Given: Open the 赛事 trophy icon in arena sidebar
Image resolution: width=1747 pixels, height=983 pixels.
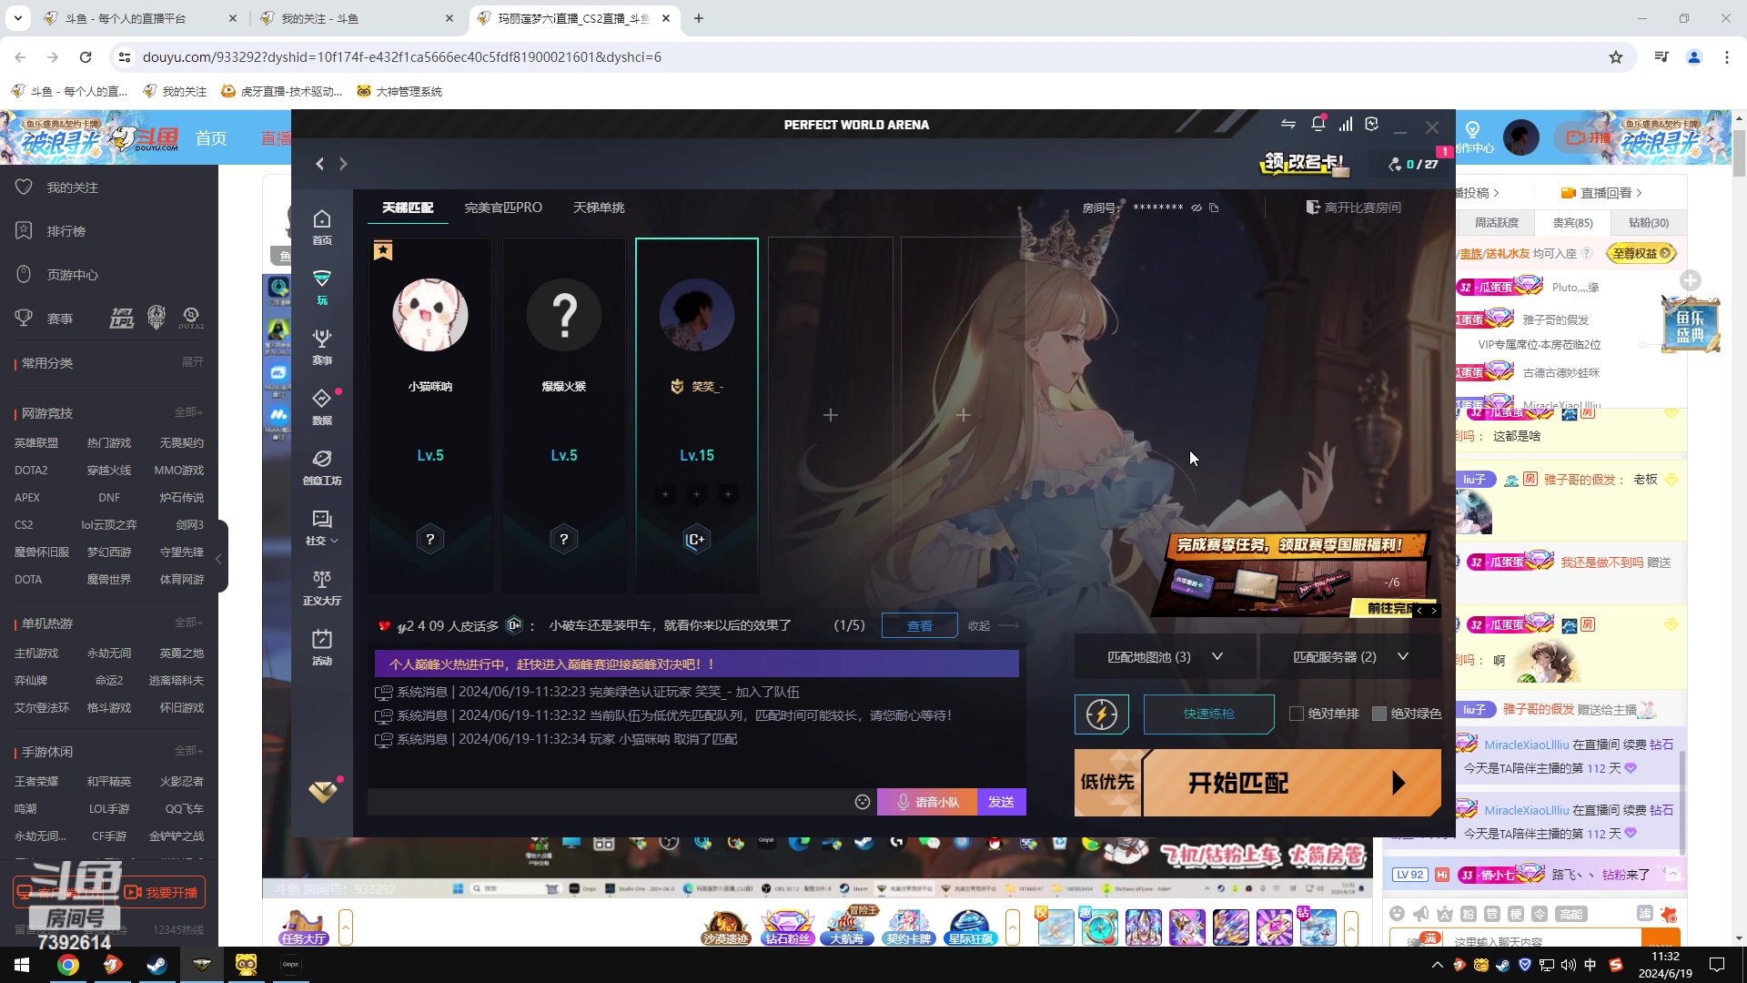Looking at the screenshot, I should coord(322,347).
